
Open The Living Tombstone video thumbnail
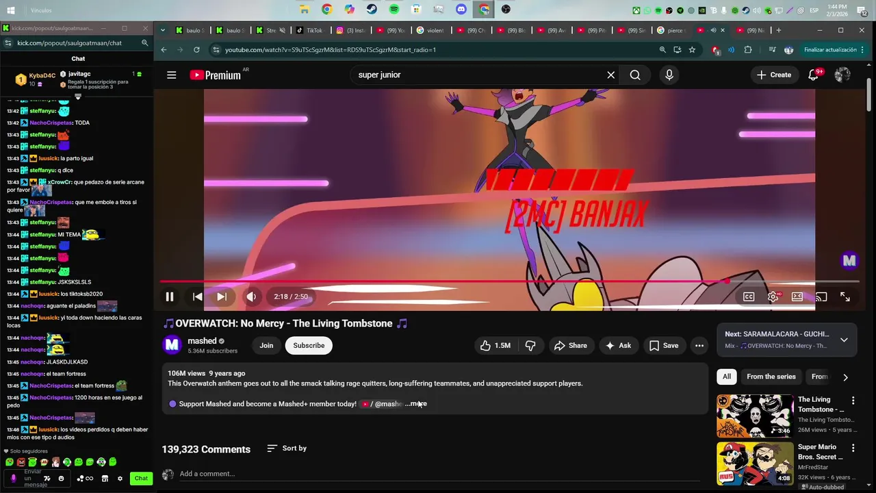pos(755,416)
